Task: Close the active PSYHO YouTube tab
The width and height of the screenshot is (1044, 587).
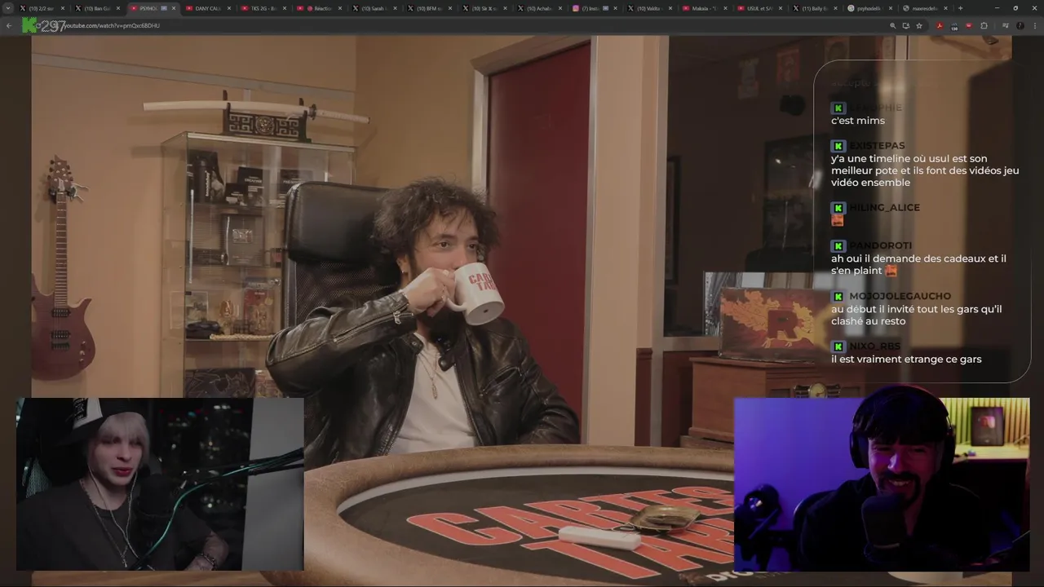Action: point(174,8)
